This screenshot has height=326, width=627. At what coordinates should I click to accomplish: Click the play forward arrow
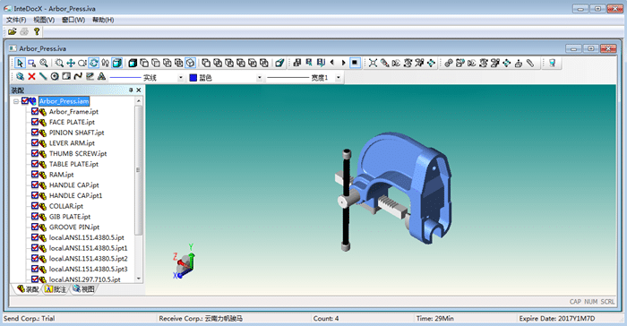pos(343,64)
